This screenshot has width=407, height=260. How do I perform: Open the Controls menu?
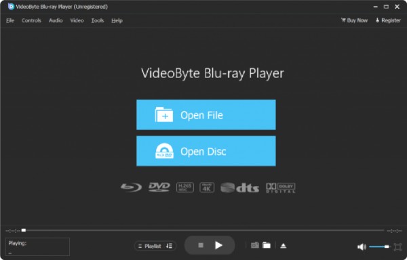(31, 20)
